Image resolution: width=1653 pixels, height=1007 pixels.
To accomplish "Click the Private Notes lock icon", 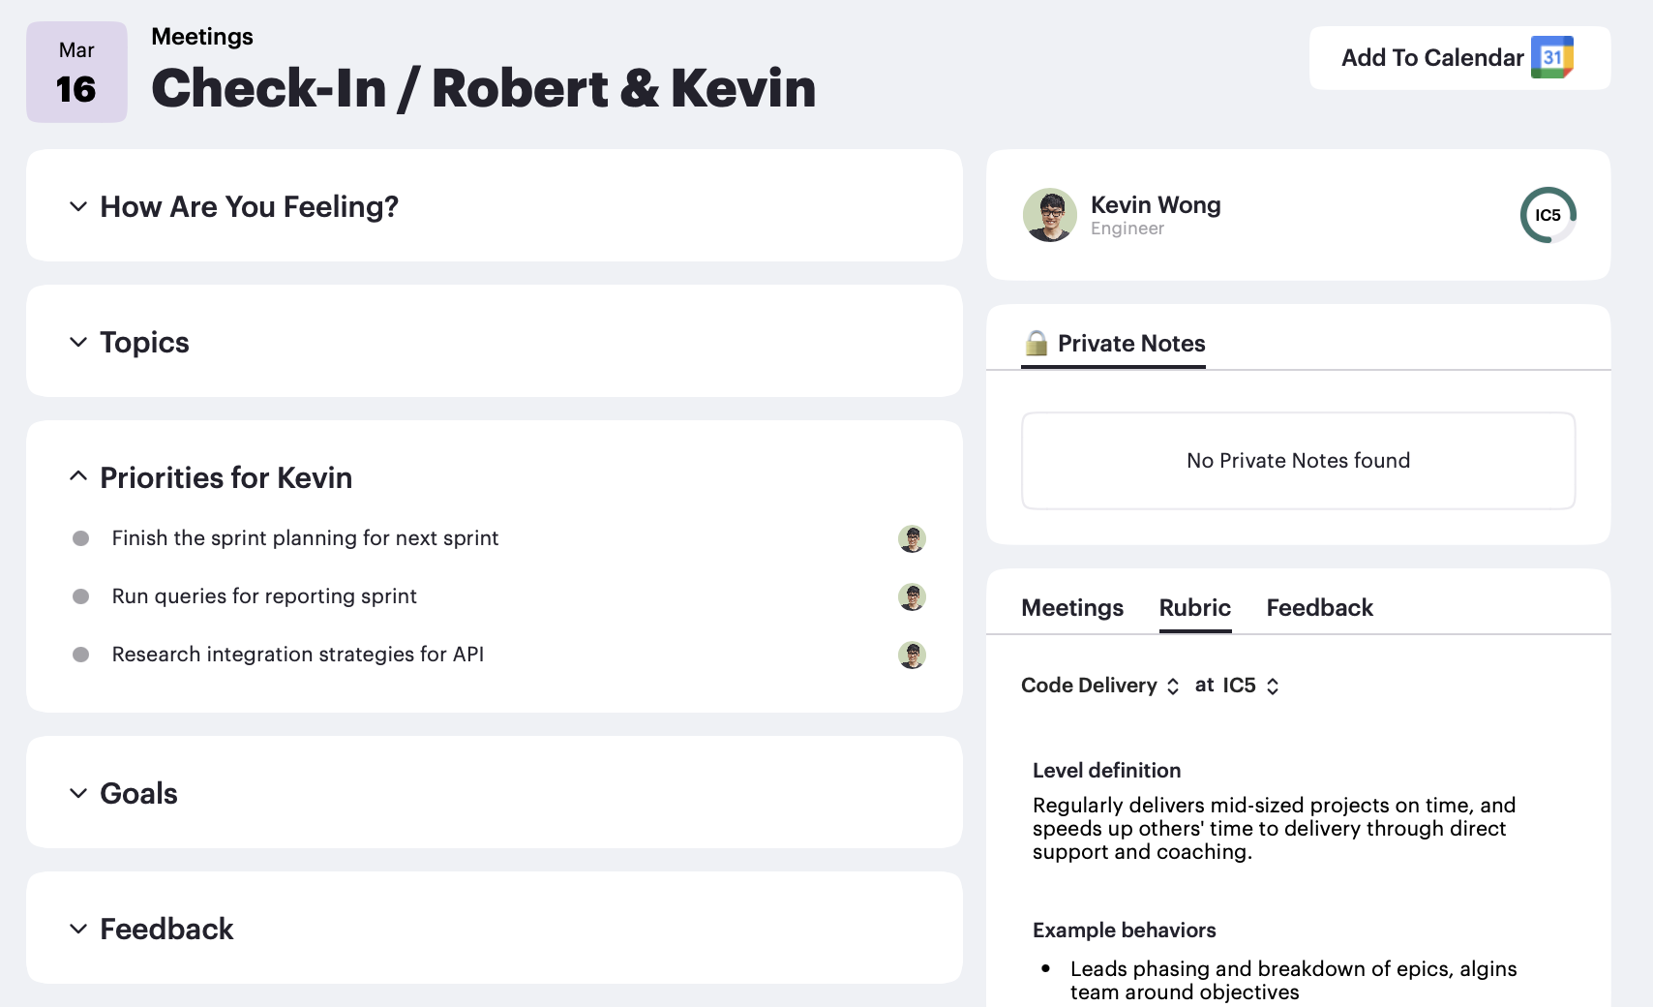I will [1037, 344].
